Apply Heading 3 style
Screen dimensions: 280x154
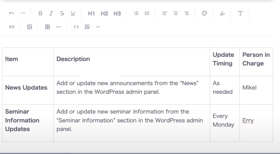(117, 13)
